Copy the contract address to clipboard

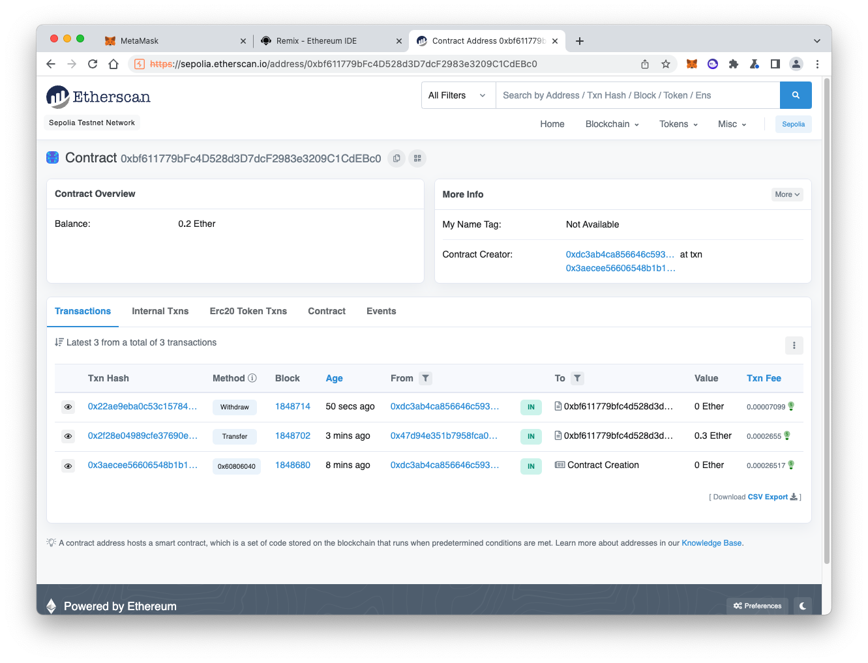pos(397,158)
